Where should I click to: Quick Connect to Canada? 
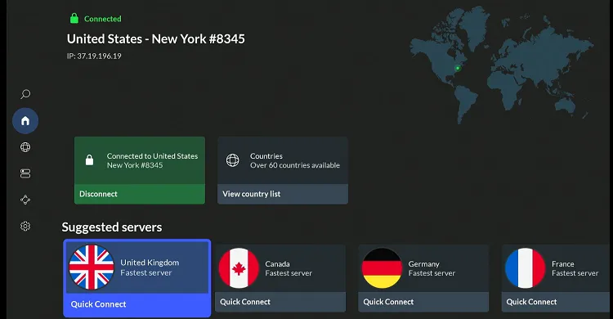[x=280, y=302]
